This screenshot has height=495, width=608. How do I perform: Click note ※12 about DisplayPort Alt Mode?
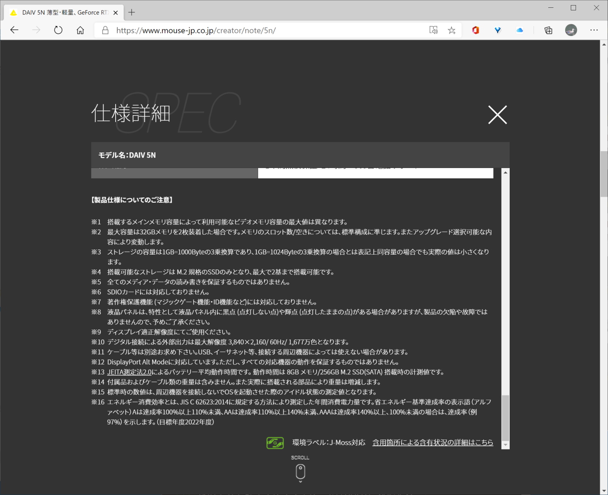(245, 362)
